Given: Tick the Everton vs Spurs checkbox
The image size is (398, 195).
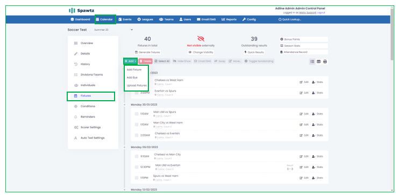Looking at the screenshot, I should pyautogui.click(x=137, y=93).
